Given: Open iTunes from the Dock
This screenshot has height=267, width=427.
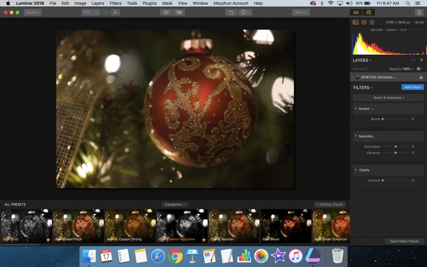Looking at the screenshot, I should tap(295, 256).
